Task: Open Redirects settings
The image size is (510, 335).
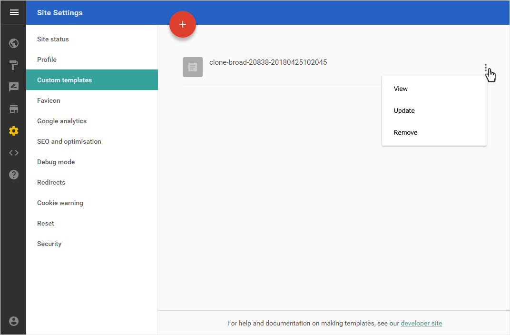Action: point(92,182)
